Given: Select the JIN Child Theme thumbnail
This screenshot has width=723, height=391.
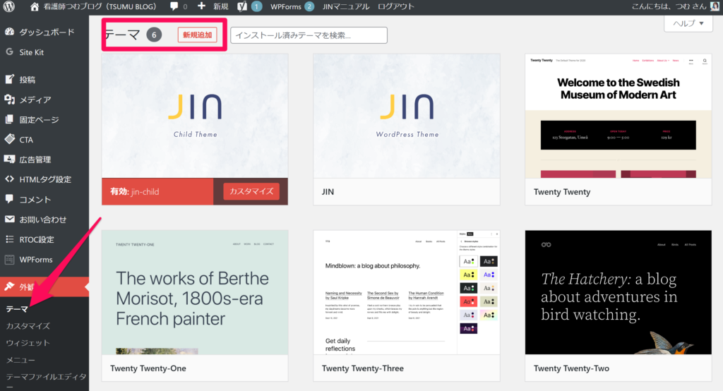Looking at the screenshot, I should point(195,116).
